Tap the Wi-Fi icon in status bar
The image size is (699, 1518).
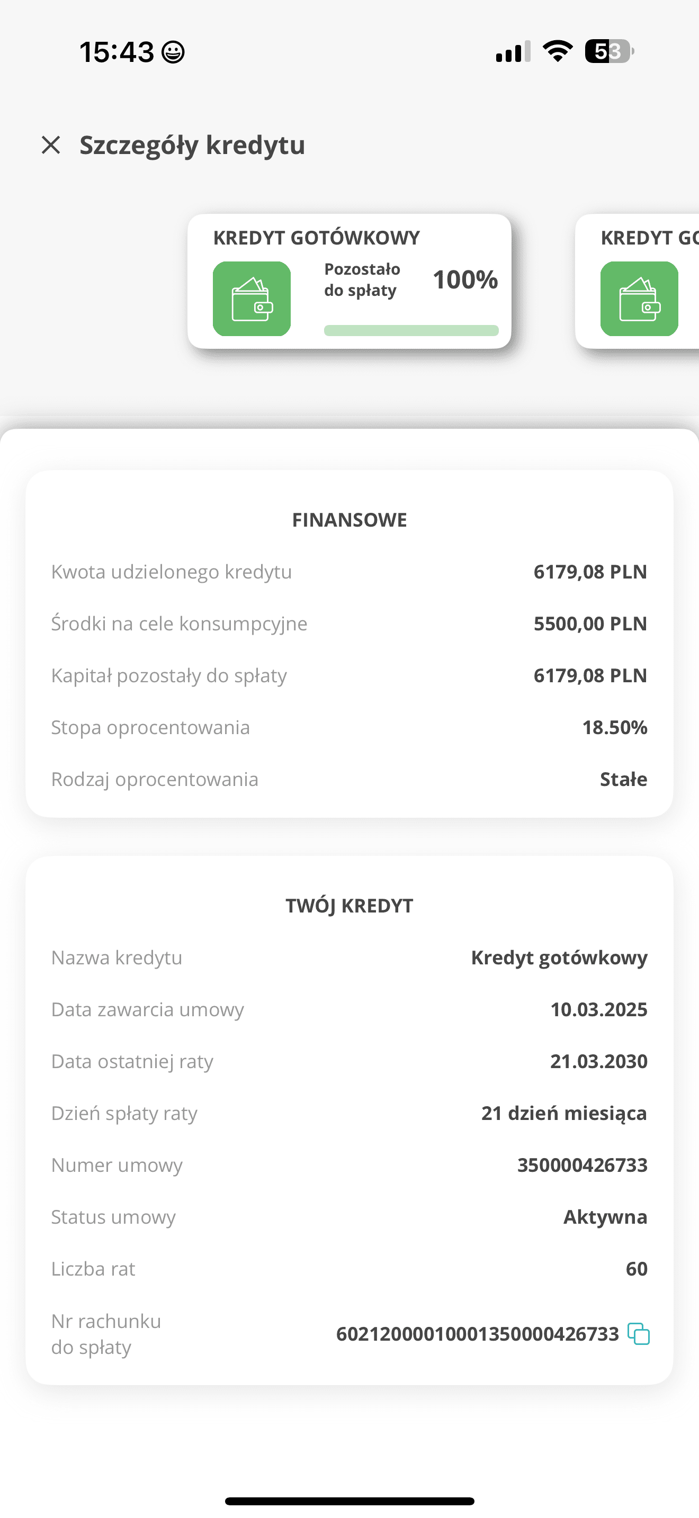pyautogui.click(x=558, y=51)
